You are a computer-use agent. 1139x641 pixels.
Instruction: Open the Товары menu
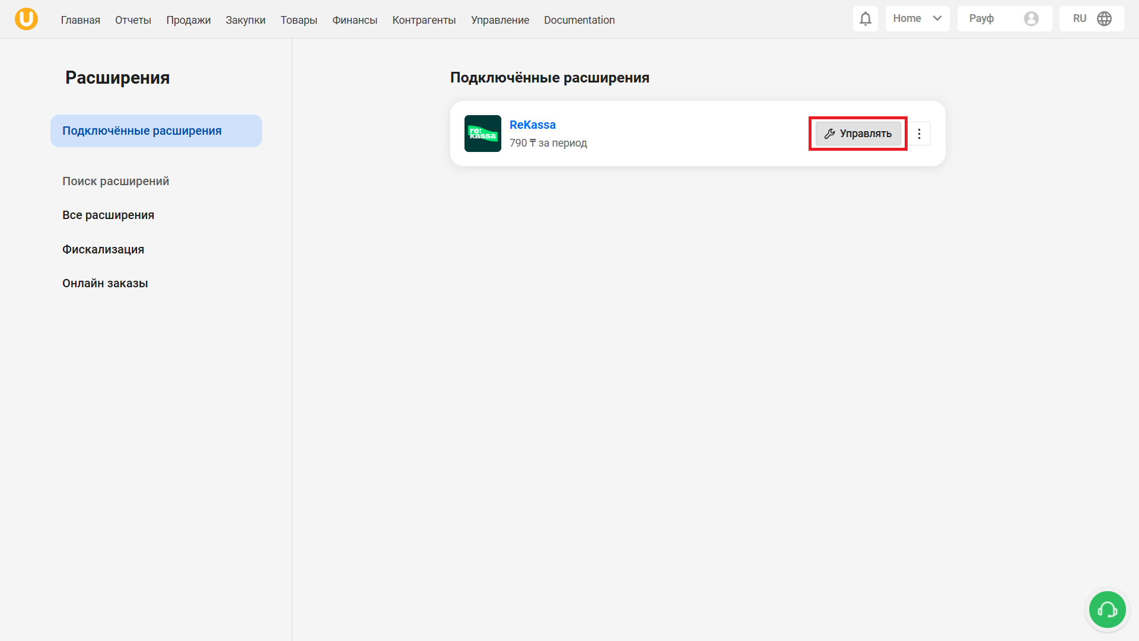coord(298,20)
